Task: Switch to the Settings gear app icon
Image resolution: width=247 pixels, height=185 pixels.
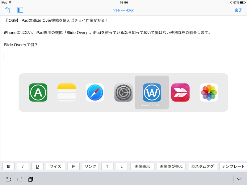Action: [x=124, y=92]
